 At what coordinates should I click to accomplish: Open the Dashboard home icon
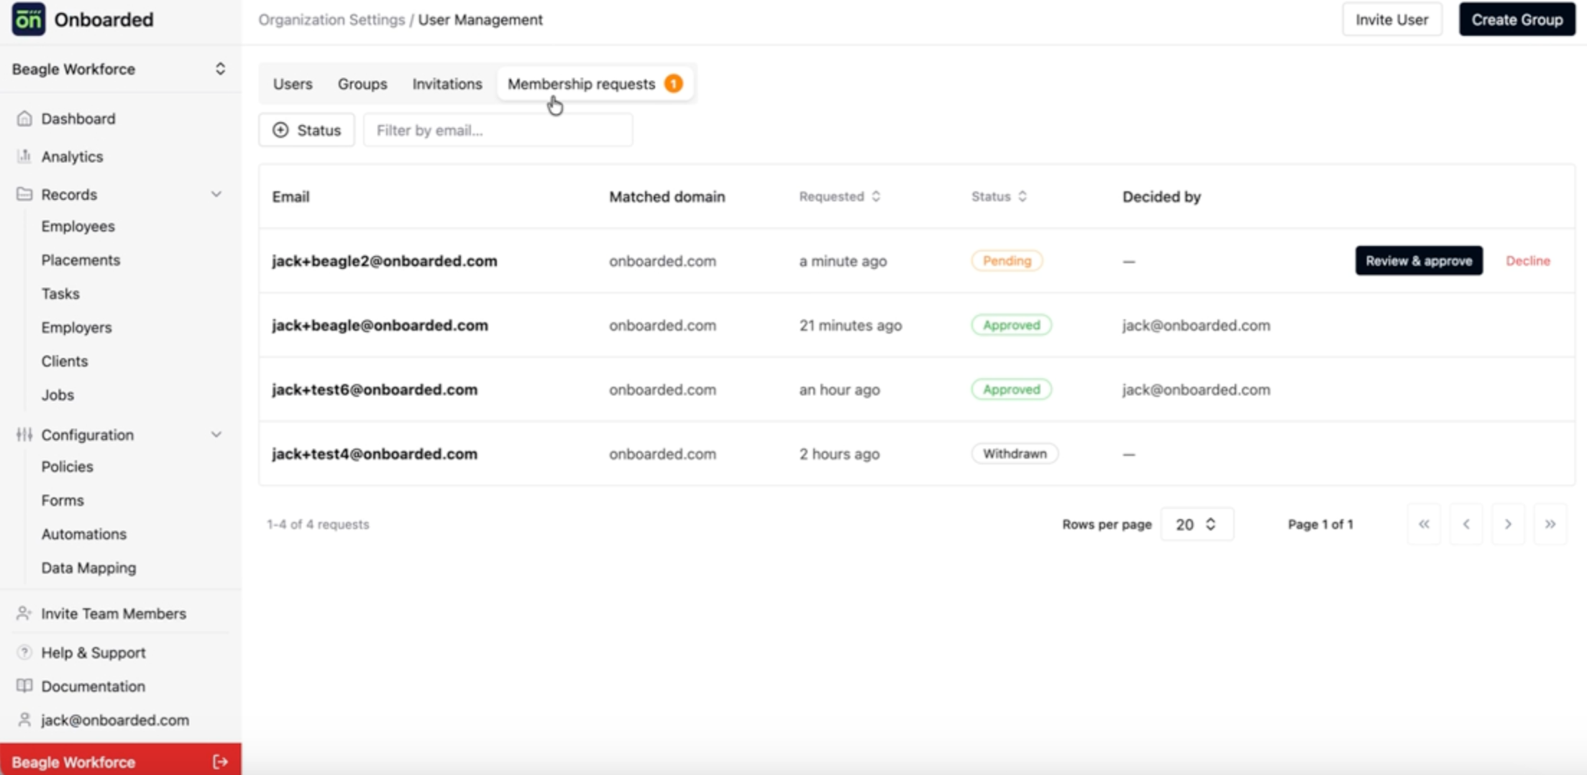24,118
